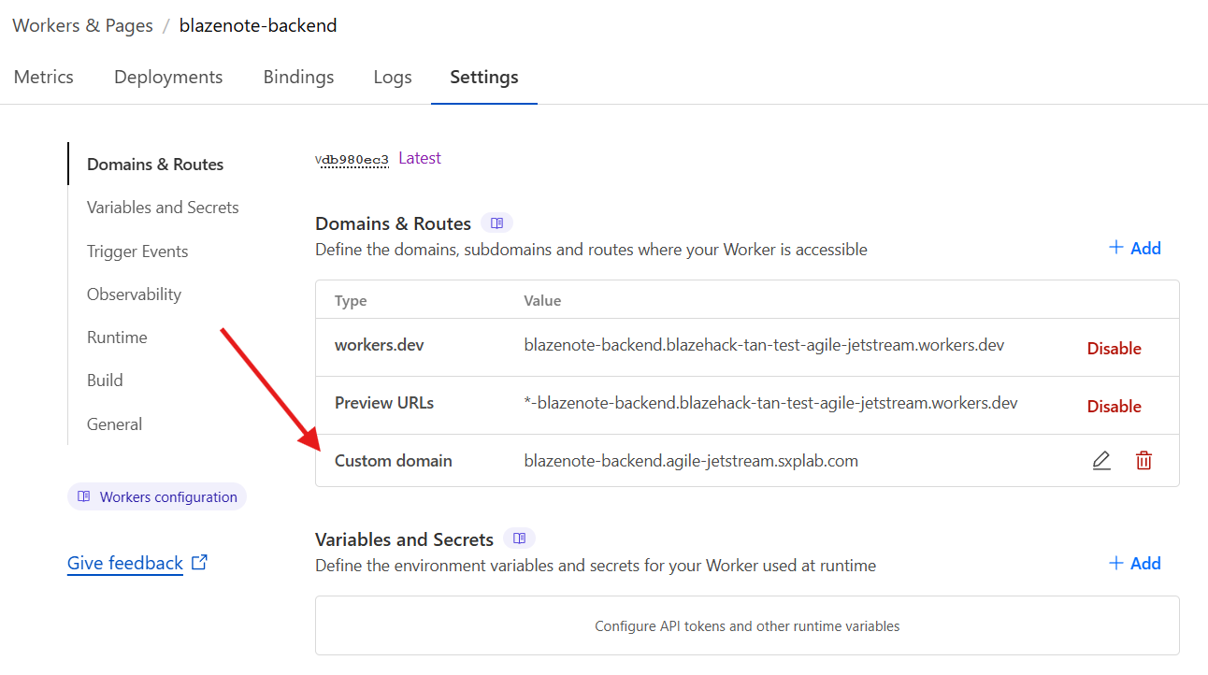
Task: Click the Give feedback link
Action: (x=125, y=563)
